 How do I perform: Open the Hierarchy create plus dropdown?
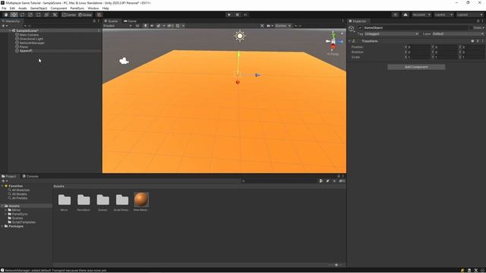(x=5, y=26)
